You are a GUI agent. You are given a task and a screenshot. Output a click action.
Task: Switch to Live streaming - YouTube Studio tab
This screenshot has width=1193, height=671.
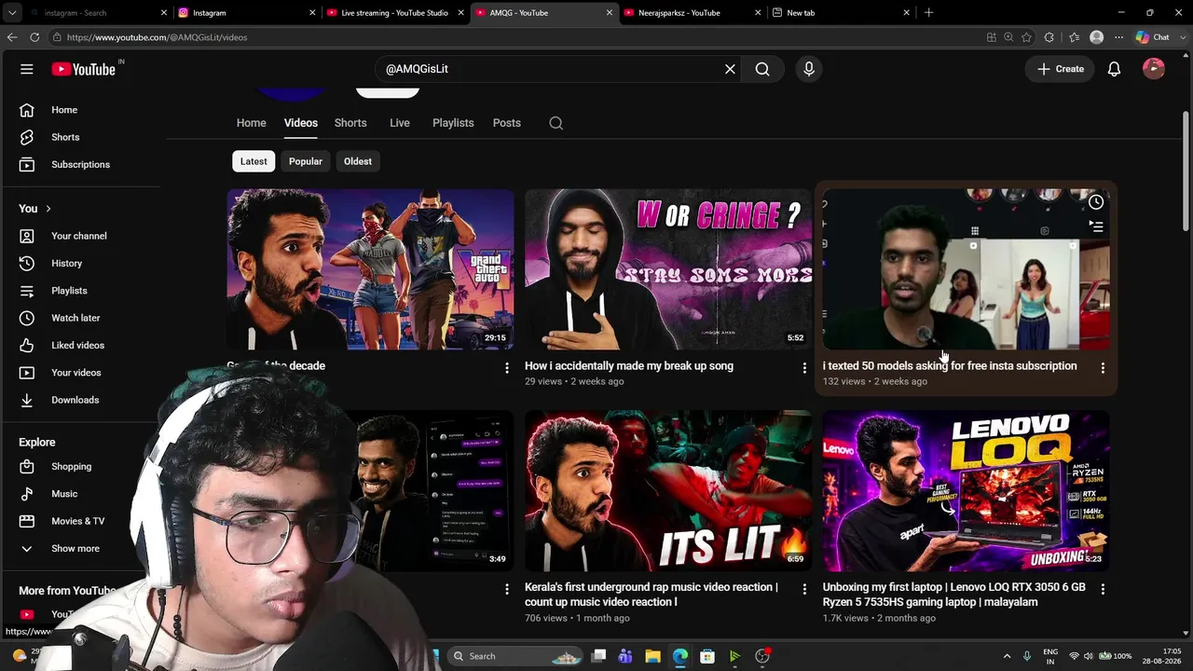(394, 13)
